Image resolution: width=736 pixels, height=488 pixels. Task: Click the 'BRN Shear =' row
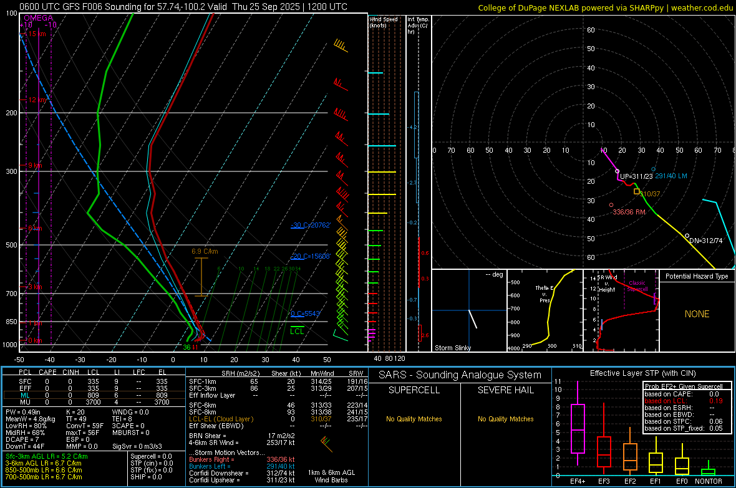242,436
